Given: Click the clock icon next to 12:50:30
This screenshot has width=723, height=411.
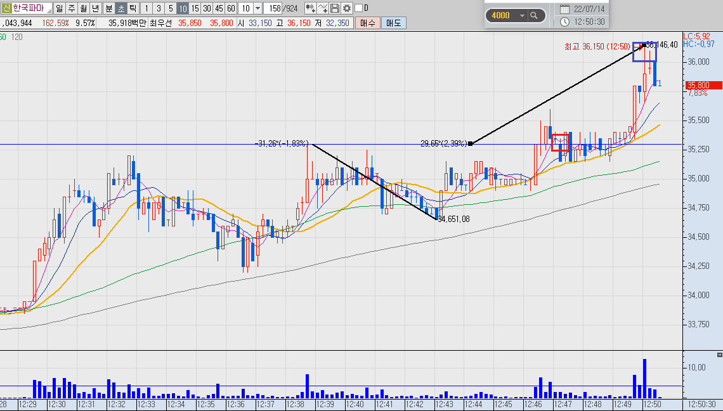Looking at the screenshot, I should click(x=564, y=22).
